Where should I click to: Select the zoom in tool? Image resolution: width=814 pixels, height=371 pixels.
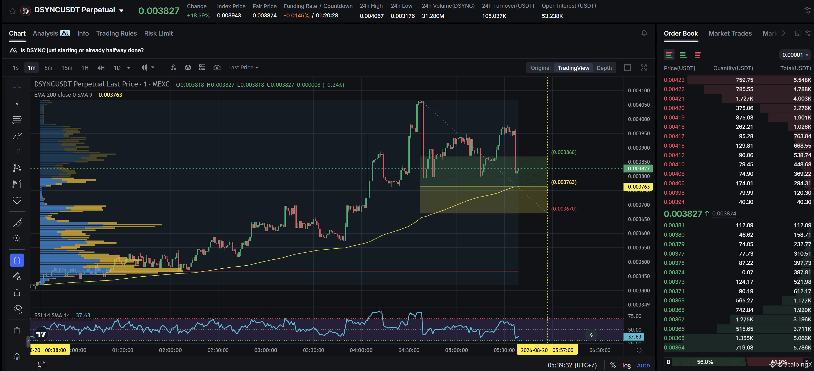coord(17,238)
